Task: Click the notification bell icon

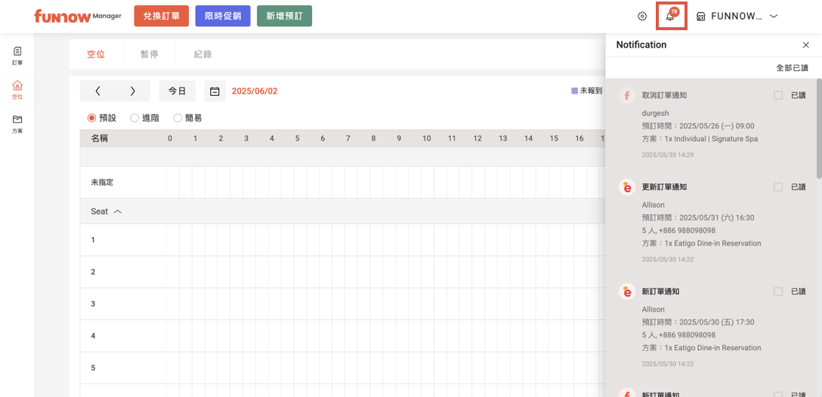Action: coord(670,17)
